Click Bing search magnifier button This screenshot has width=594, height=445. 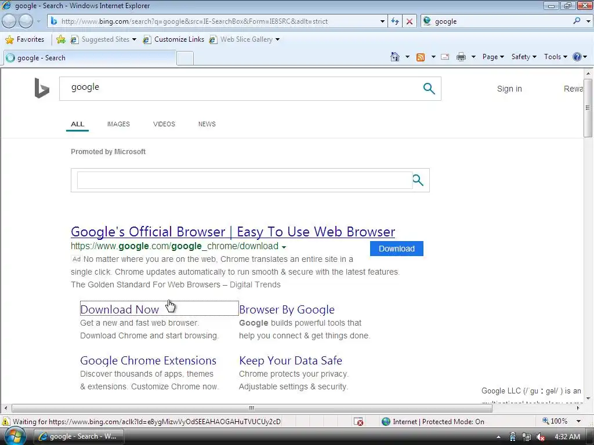click(429, 89)
